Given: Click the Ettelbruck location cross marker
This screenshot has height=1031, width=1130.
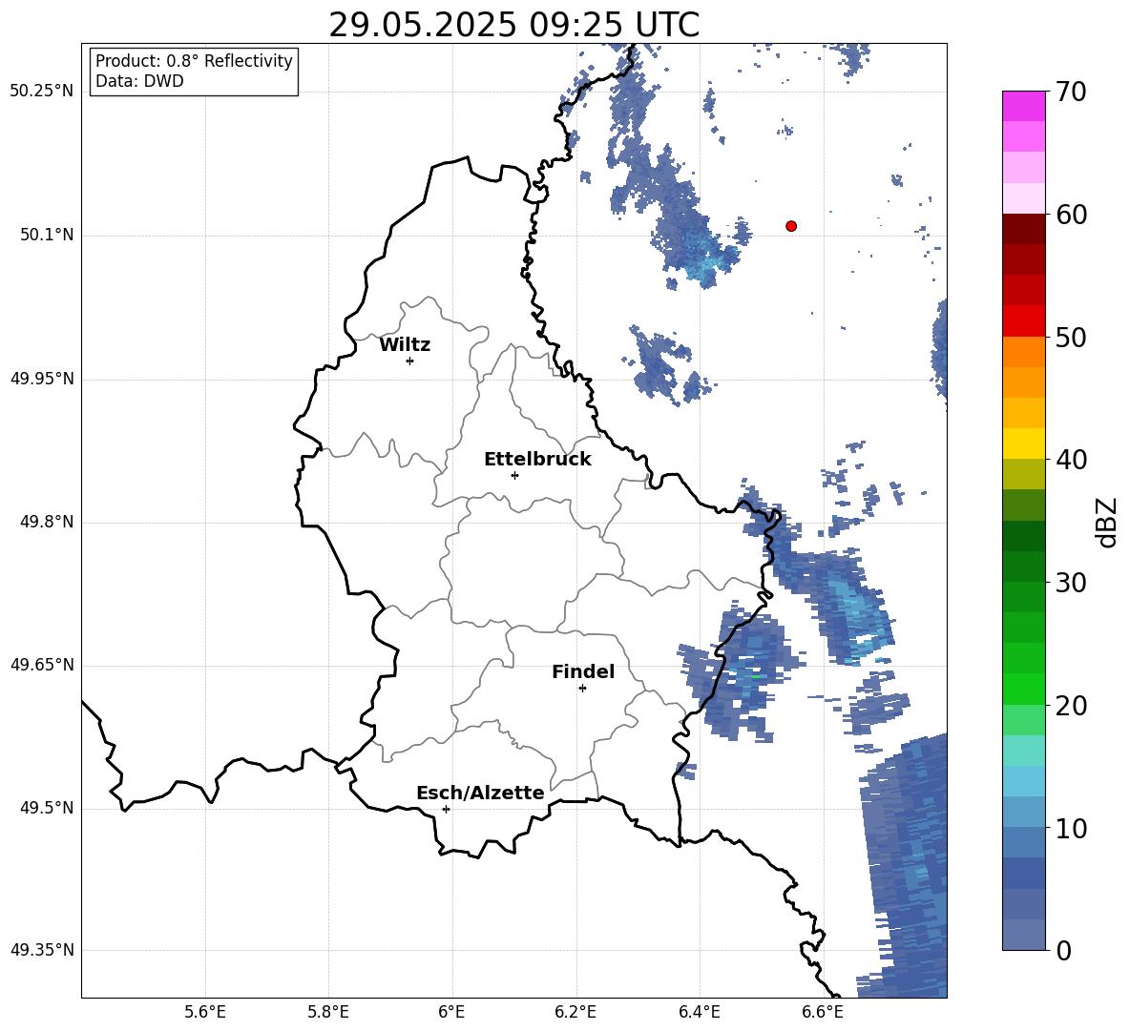Looking at the screenshot, I should coord(514,475).
